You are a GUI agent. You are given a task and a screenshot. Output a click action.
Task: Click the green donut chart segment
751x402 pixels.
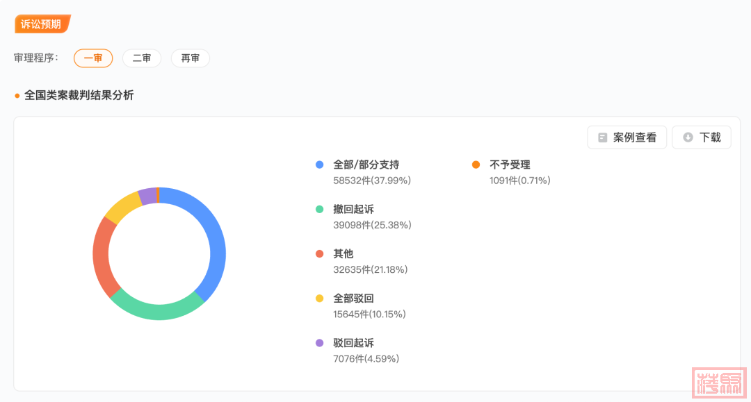click(156, 311)
